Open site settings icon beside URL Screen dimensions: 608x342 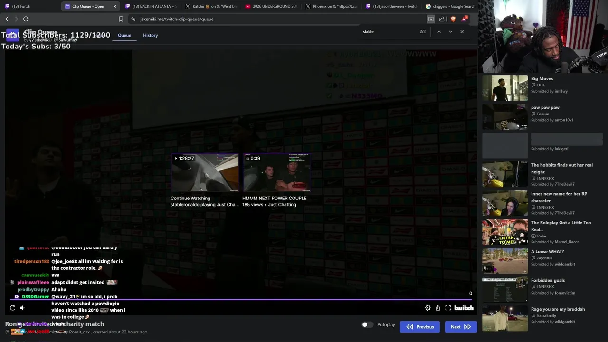pos(133,19)
